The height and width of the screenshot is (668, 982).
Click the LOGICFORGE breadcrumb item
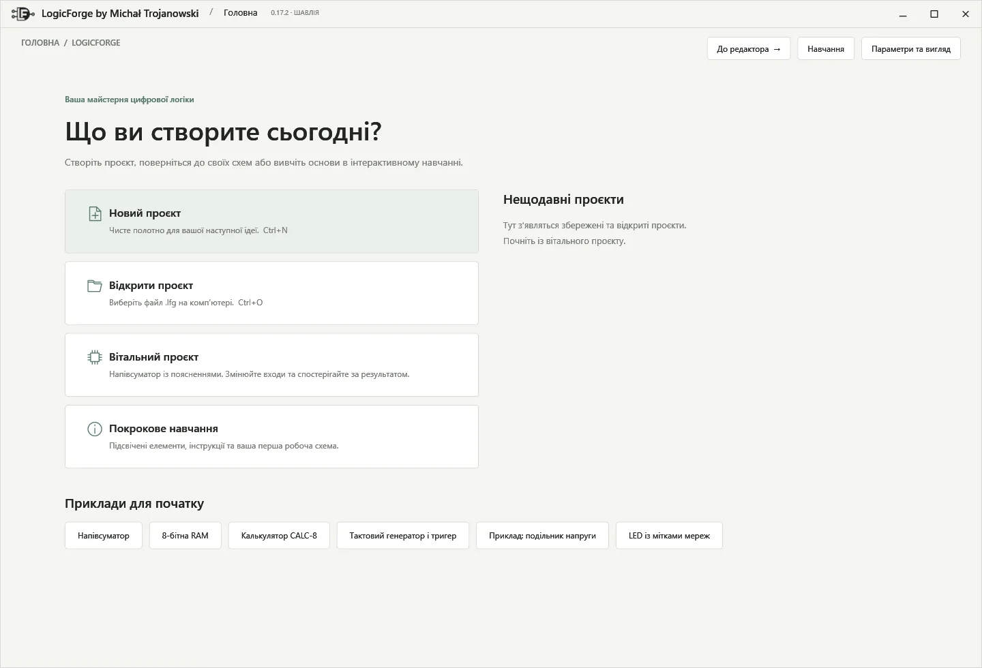(96, 42)
